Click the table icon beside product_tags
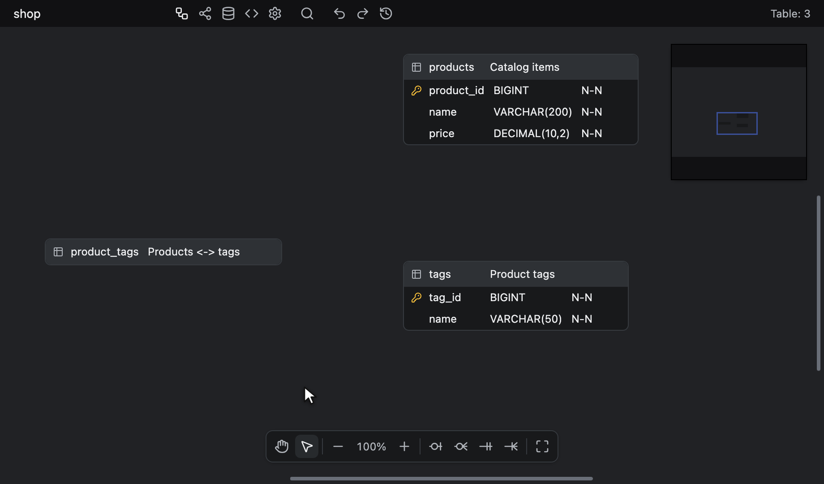This screenshot has width=824, height=484. pos(58,252)
